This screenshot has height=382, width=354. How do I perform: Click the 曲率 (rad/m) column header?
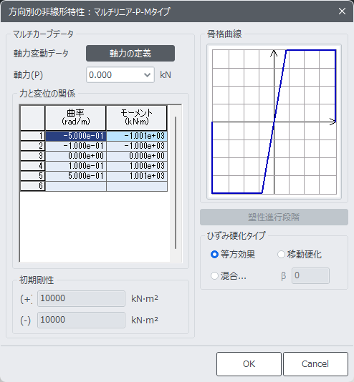click(x=76, y=118)
